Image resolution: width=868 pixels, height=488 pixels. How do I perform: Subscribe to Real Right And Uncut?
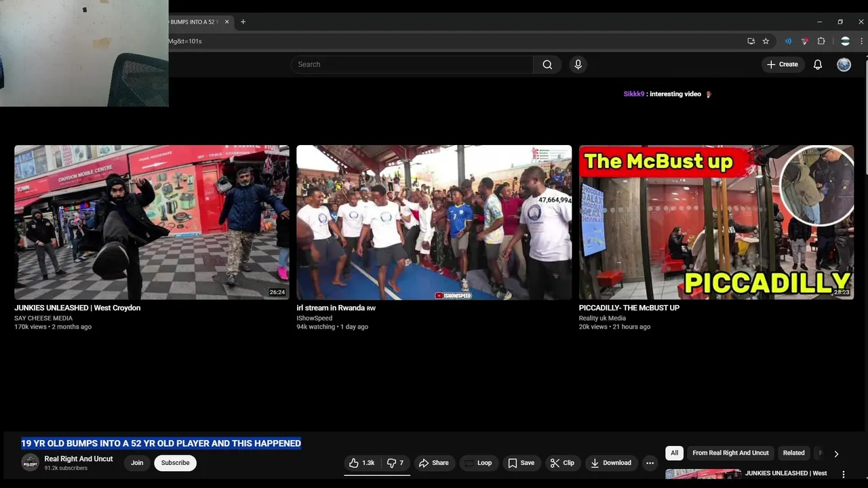175,463
